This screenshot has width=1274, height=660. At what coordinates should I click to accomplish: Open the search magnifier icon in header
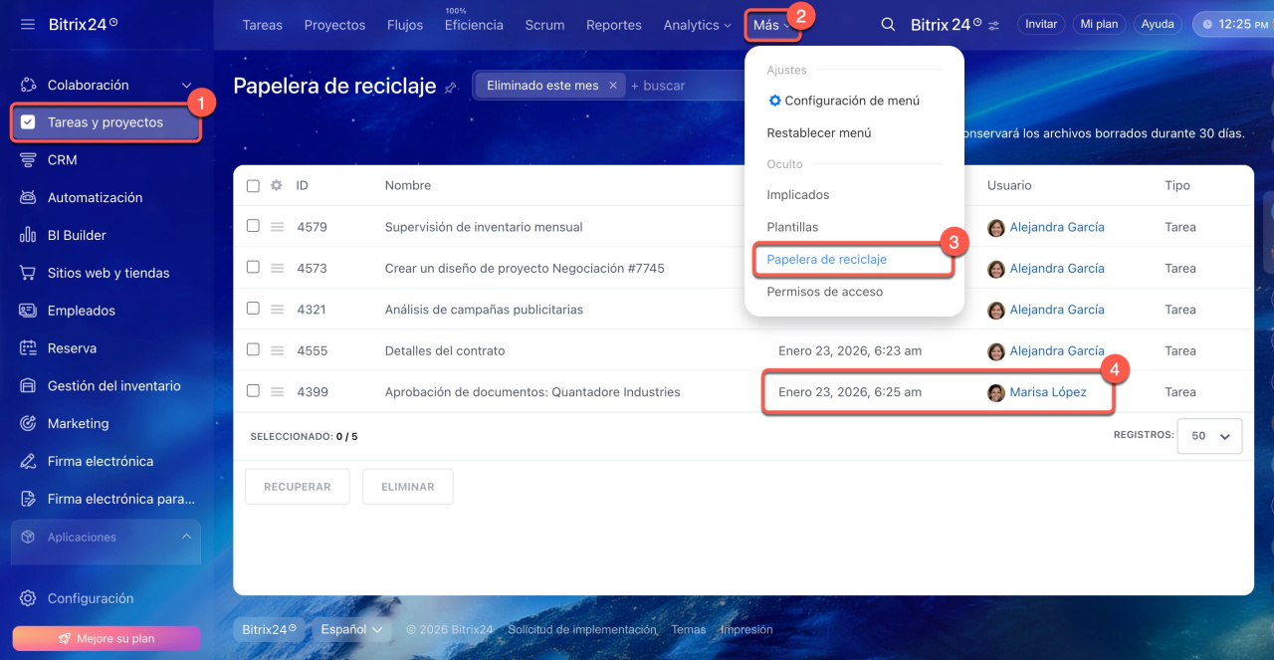point(888,25)
